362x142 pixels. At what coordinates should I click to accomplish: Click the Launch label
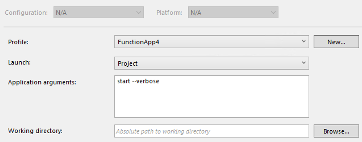(19, 63)
